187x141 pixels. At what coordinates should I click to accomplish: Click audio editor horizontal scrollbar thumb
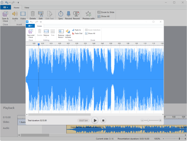point(59,115)
